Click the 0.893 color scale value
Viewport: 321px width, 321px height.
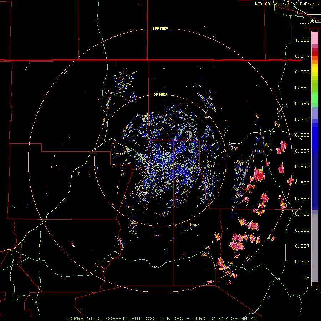click(302, 72)
